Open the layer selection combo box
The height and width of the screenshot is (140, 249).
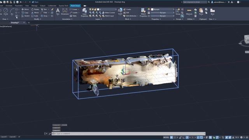click(103, 9)
